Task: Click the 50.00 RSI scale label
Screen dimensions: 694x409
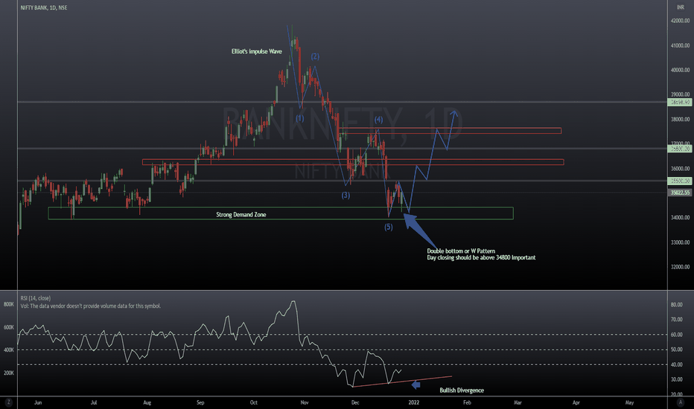Action: tap(676, 350)
